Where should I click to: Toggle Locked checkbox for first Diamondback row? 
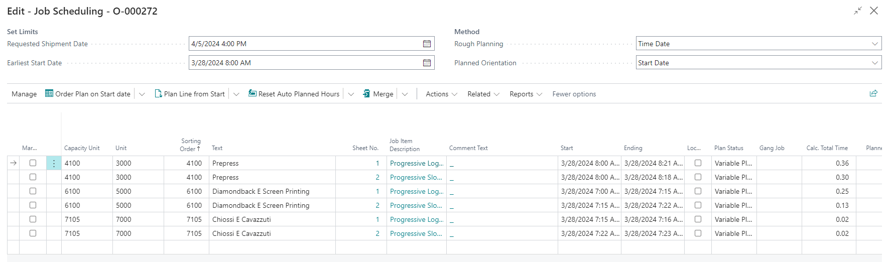click(698, 191)
